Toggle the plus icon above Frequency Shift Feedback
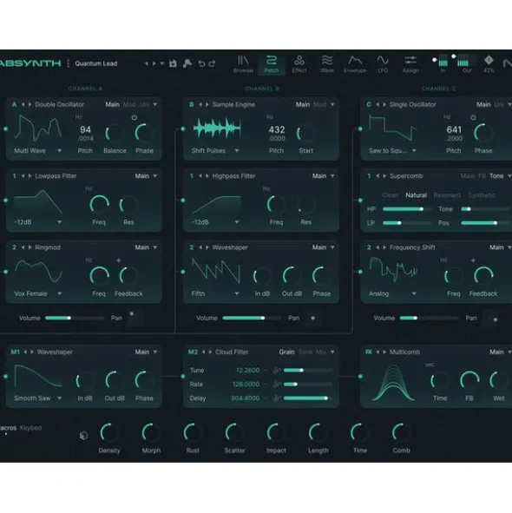 (x=473, y=260)
